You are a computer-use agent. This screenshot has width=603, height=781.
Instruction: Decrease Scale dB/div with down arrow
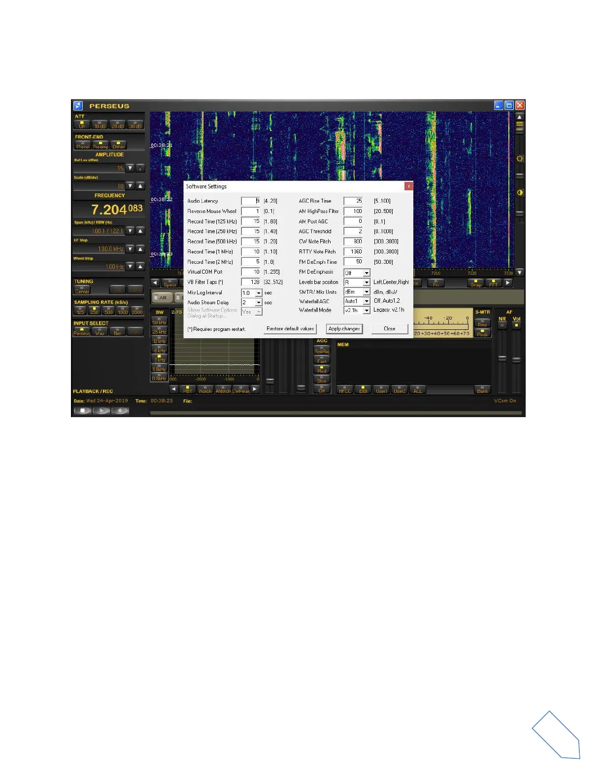[130, 186]
